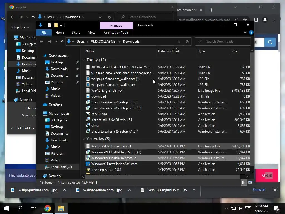Switch to large thumbnails view icon in status bar
Screen dimensions: 285x214
(x=250, y=182)
